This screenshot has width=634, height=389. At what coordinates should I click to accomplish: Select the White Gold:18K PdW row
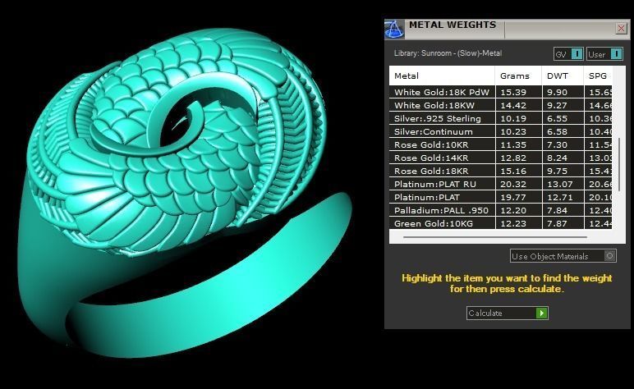(x=501, y=92)
